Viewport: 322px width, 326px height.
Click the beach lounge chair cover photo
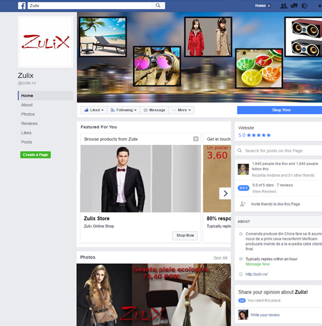[x=103, y=37]
